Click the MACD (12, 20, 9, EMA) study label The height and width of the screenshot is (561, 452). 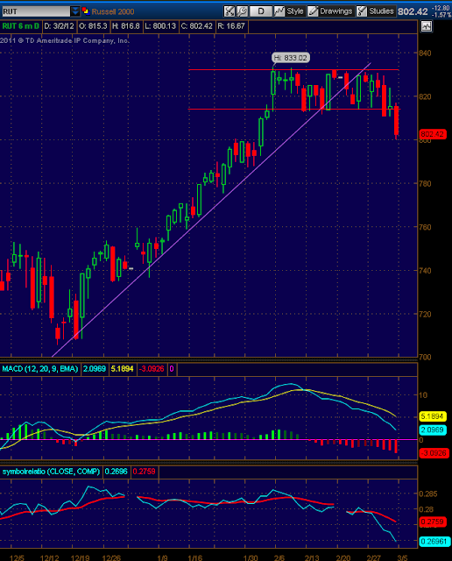40,369
